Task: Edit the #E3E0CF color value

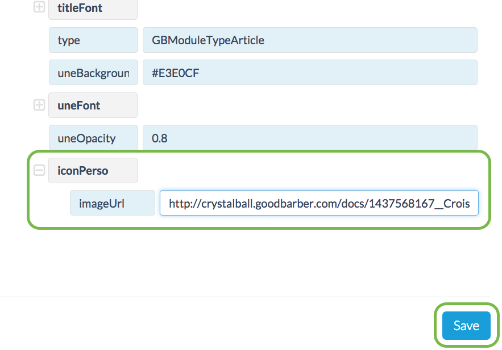Action: click(x=310, y=73)
